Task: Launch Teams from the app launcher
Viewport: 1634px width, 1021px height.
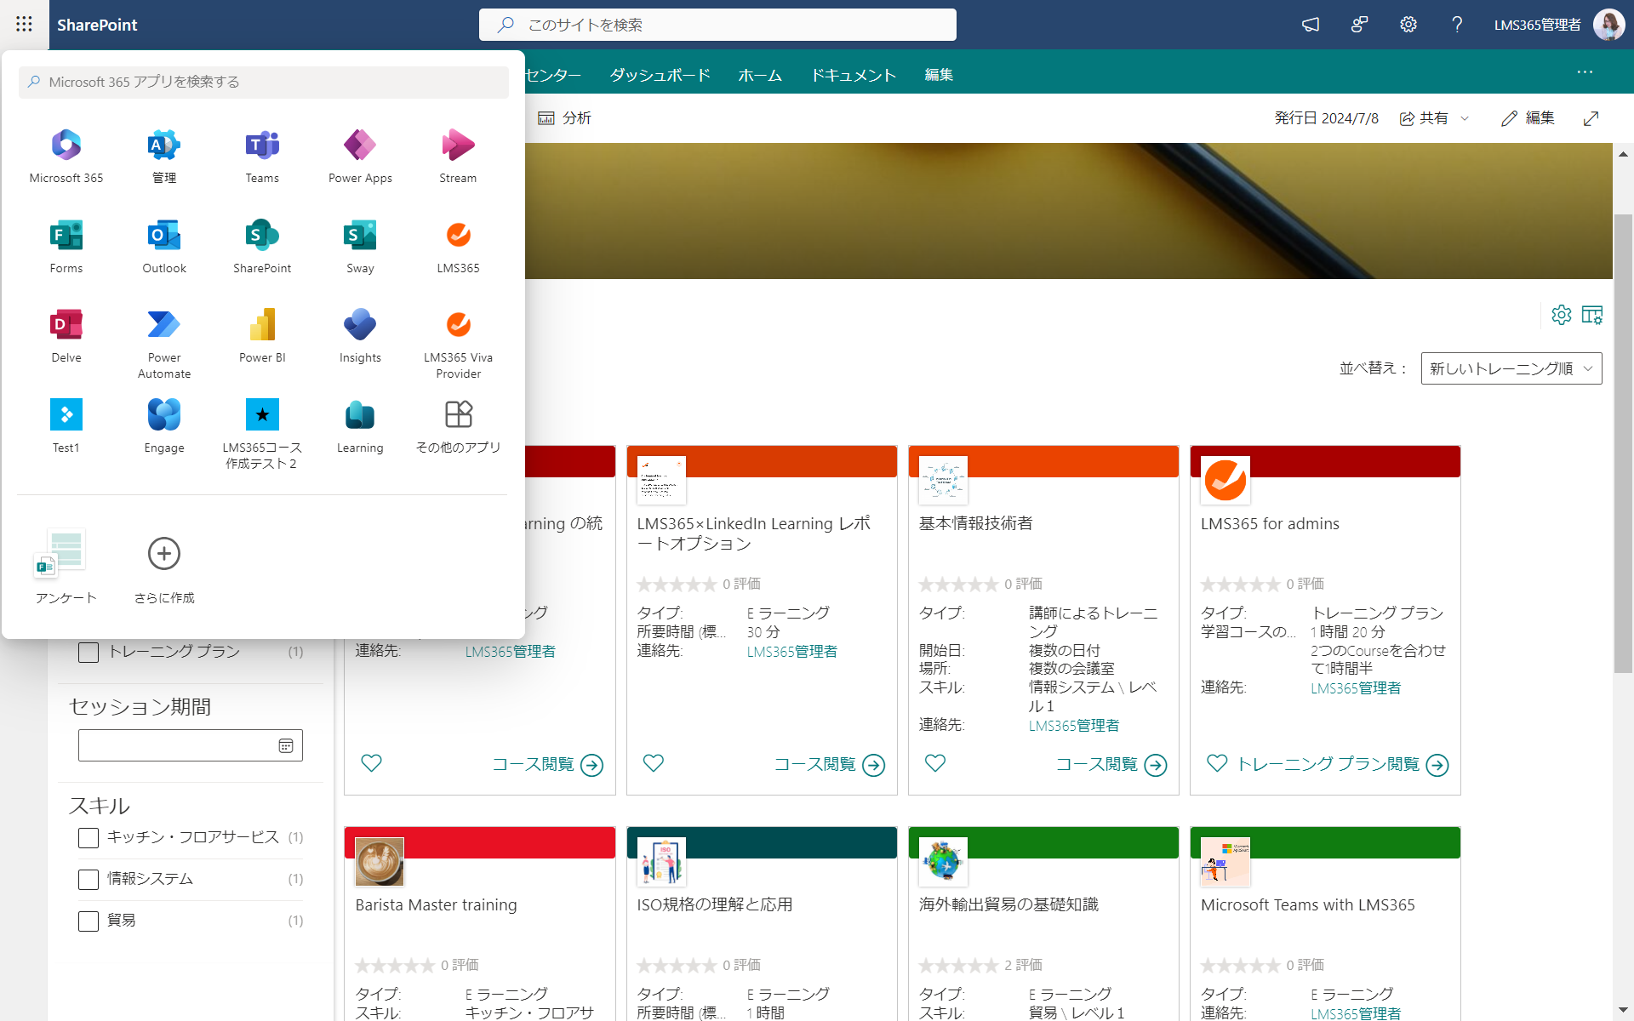Action: point(262,156)
